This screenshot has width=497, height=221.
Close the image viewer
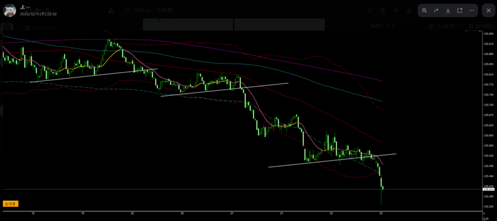pos(488,11)
